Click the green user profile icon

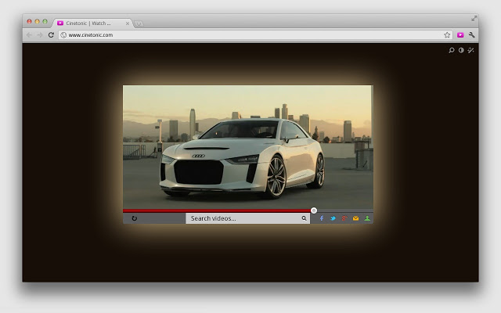(367, 218)
